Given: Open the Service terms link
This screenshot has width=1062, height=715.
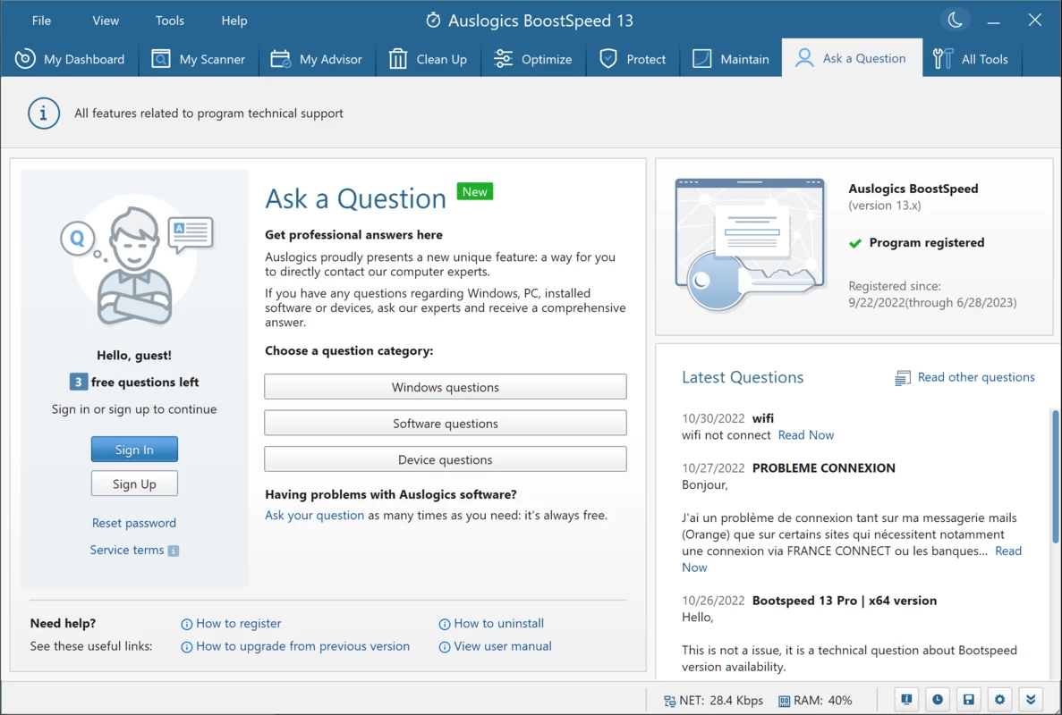Looking at the screenshot, I should click(127, 550).
